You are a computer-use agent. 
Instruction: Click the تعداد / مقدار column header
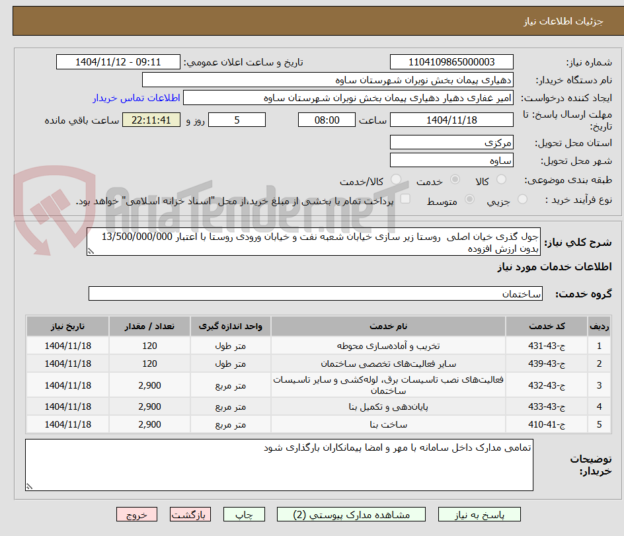tap(149, 326)
